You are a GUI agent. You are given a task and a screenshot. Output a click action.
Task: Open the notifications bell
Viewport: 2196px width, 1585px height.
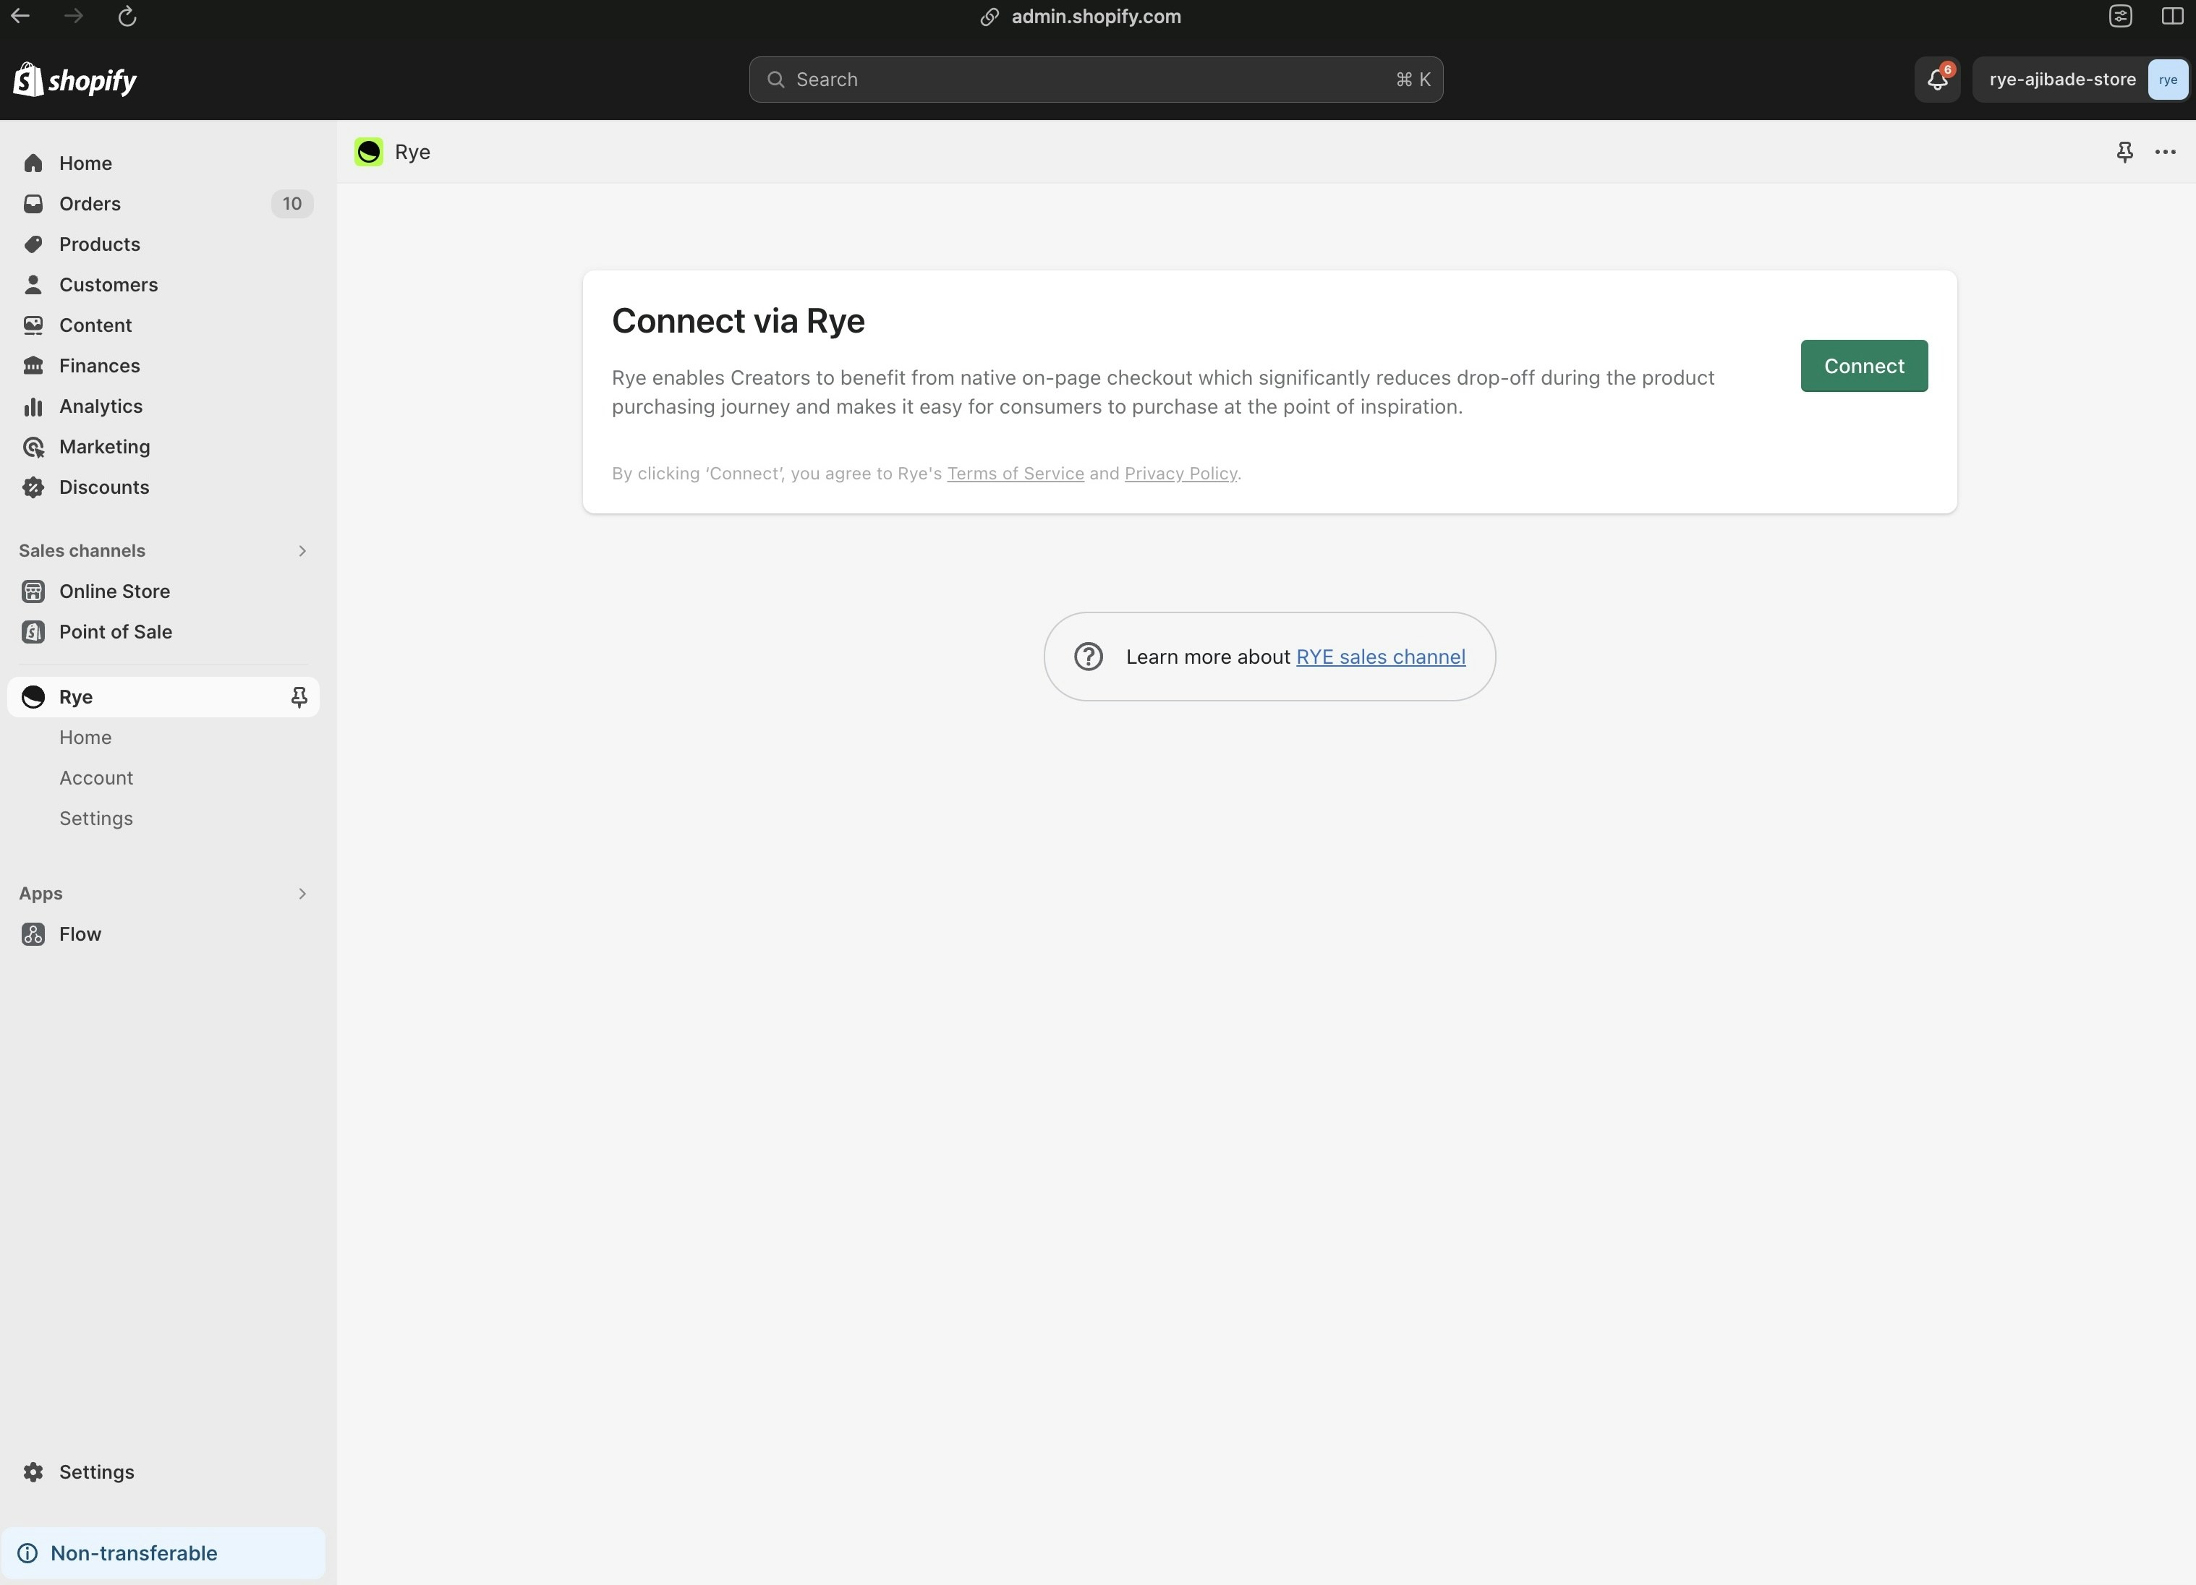[x=1936, y=80]
